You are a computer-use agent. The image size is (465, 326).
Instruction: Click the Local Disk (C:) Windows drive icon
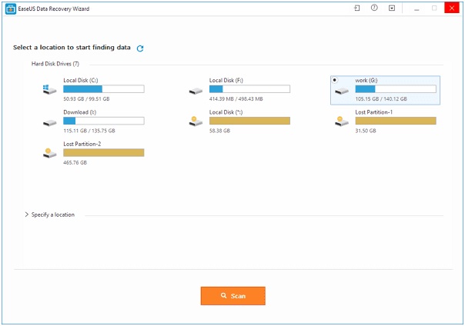(x=50, y=90)
